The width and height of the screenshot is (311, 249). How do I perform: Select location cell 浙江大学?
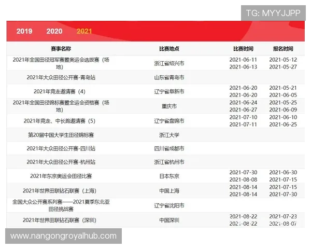pyautogui.click(x=169, y=135)
